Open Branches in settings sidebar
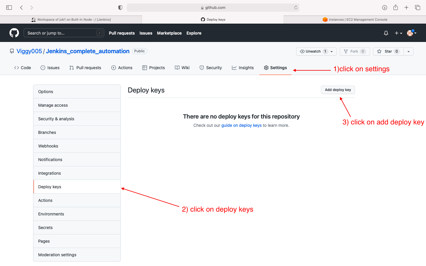Image resolution: width=426 pixels, height=266 pixels. (77, 132)
